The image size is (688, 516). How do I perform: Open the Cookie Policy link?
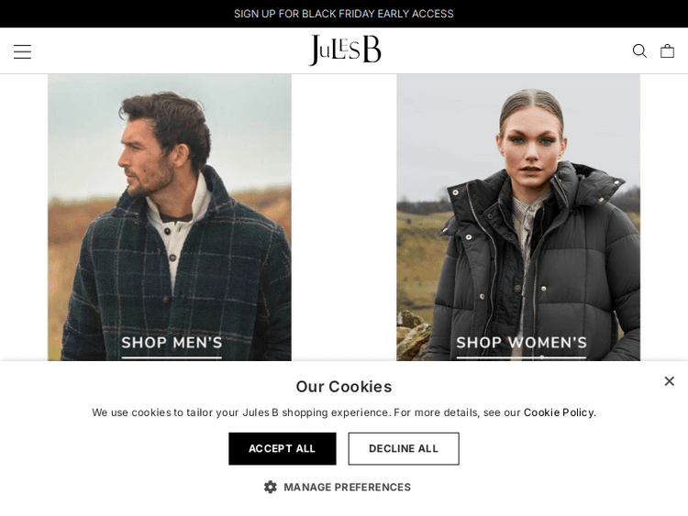(x=559, y=412)
